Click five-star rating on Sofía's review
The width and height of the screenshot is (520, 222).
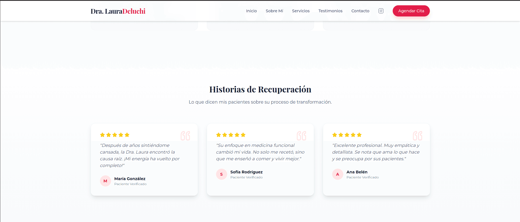(231, 135)
